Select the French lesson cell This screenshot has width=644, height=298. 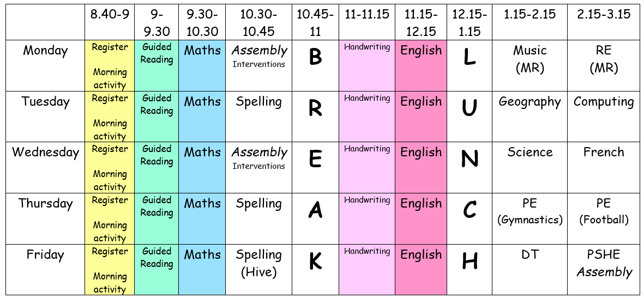point(603,153)
